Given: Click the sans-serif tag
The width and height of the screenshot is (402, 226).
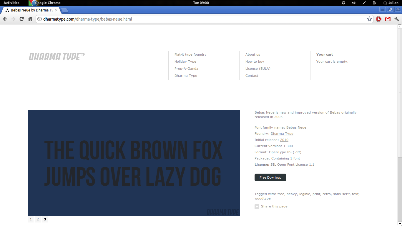Looking at the screenshot, I should coord(342,194).
